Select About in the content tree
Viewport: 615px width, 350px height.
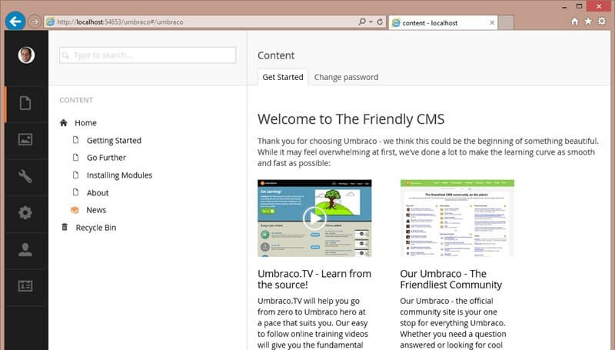(x=98, y=192)
